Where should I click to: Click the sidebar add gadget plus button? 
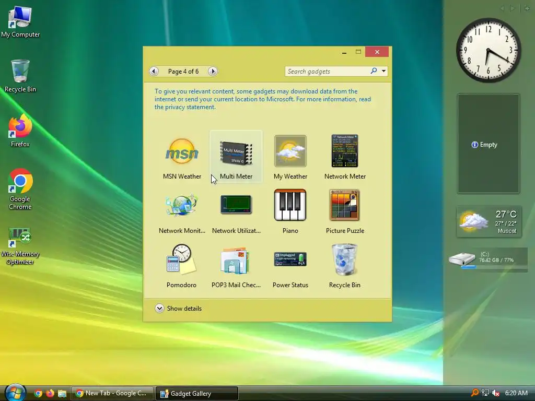[x=527, y=8]
